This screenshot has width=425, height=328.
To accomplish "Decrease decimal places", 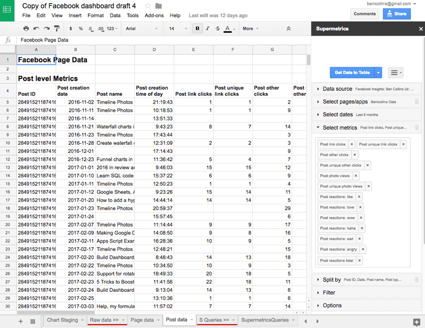I will tap(91, 29).
